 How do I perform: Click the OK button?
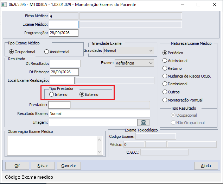click(x=17, y=166)
